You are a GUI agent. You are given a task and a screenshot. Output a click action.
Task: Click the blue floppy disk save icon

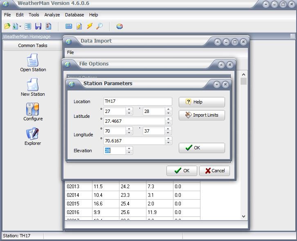[x=38, y=26]
